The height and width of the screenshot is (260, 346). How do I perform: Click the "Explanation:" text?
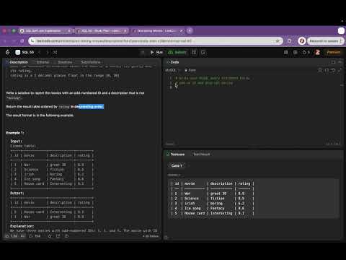tap(22, 226)
